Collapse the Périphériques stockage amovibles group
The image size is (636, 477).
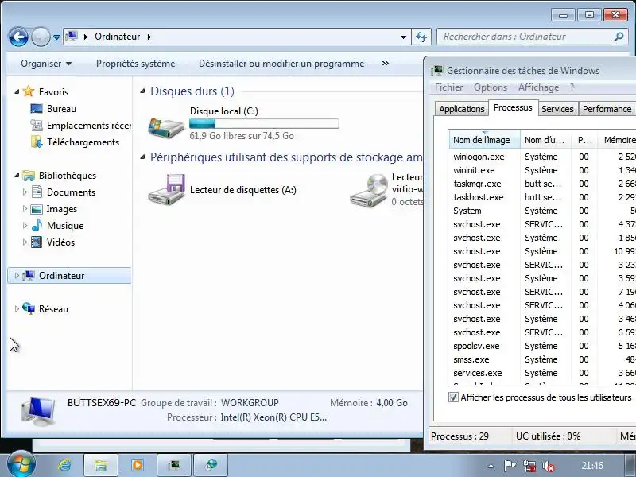point(143,157)
